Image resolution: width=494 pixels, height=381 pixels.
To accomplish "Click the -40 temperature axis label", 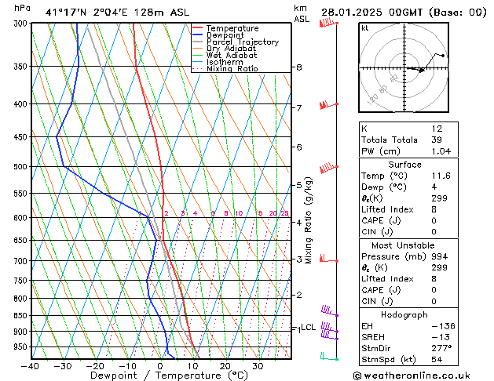I will (30, 366).
